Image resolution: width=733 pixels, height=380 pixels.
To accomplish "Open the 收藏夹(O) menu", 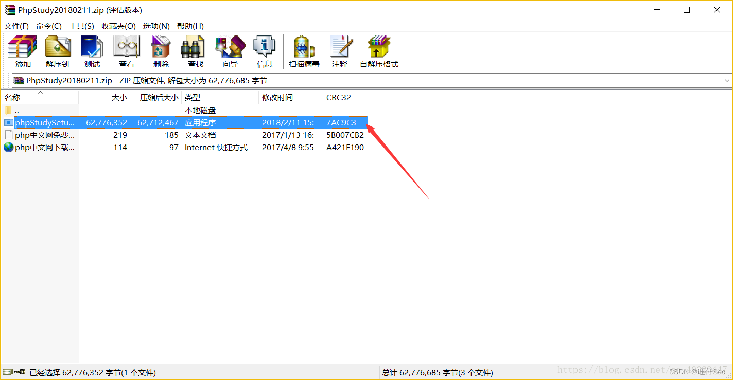I will [118, 26].
